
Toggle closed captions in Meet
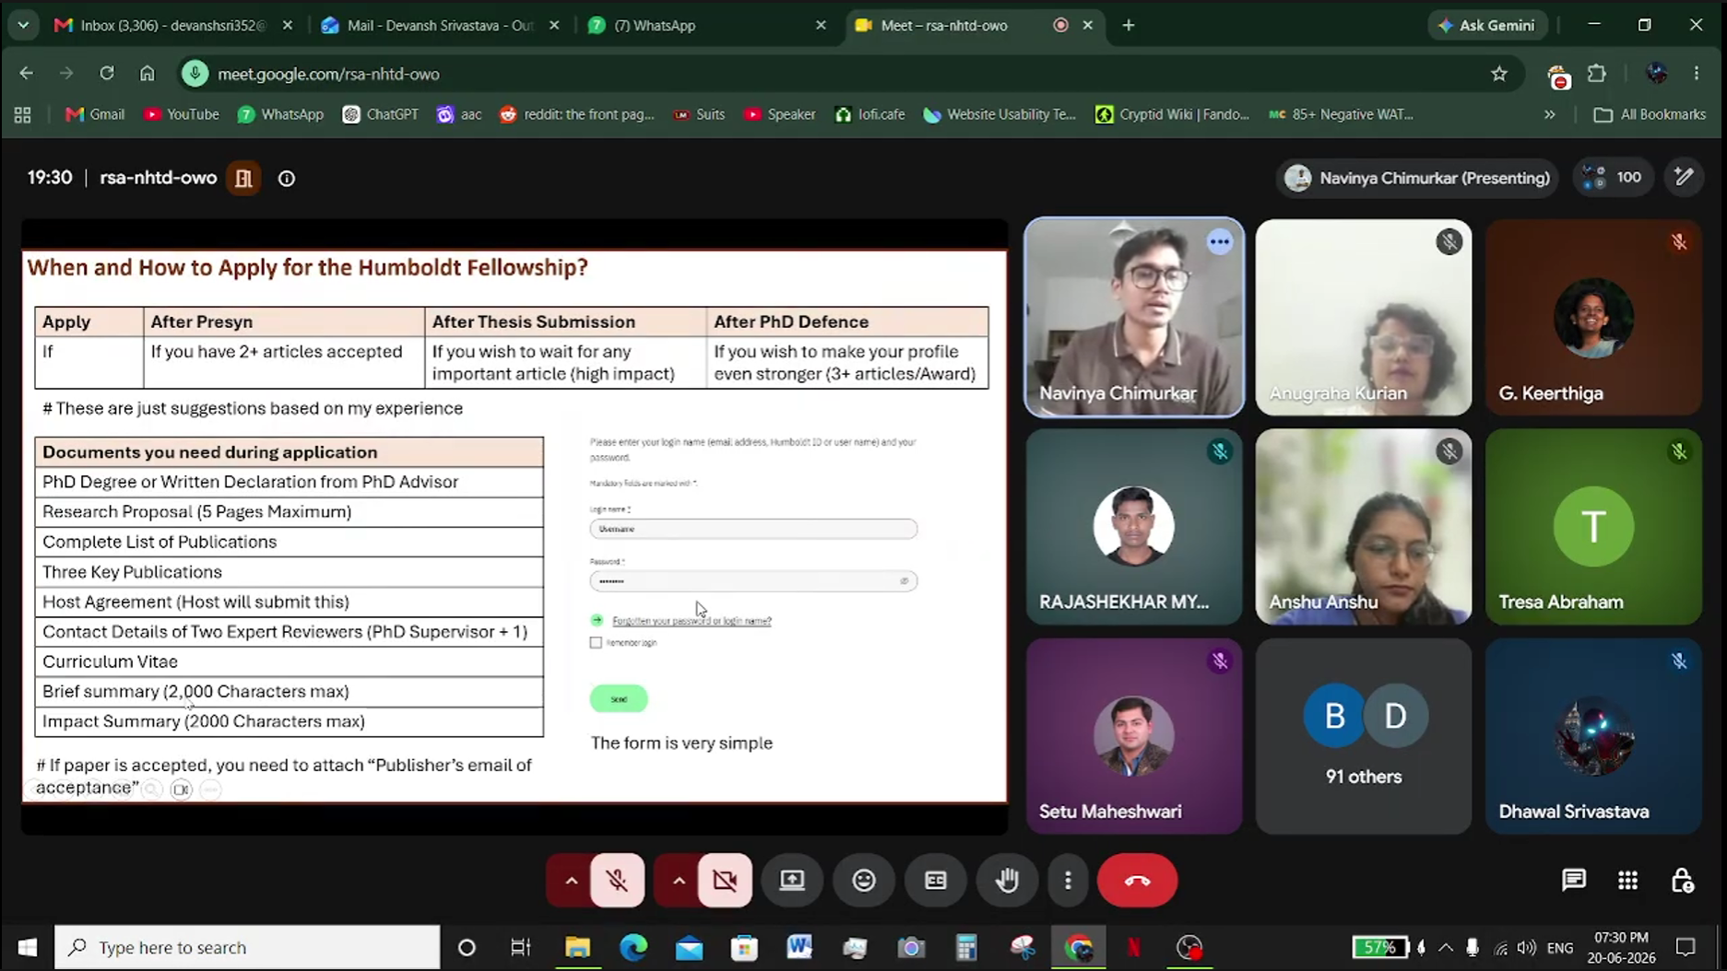[936, 881]
